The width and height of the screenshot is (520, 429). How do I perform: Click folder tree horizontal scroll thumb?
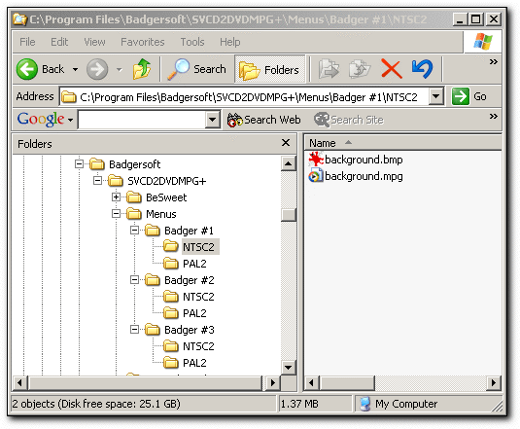145,383
